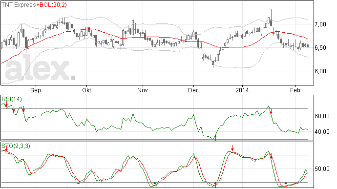Click the 40,00 RSI axis value
337x189 pixels.
(322, 131)
